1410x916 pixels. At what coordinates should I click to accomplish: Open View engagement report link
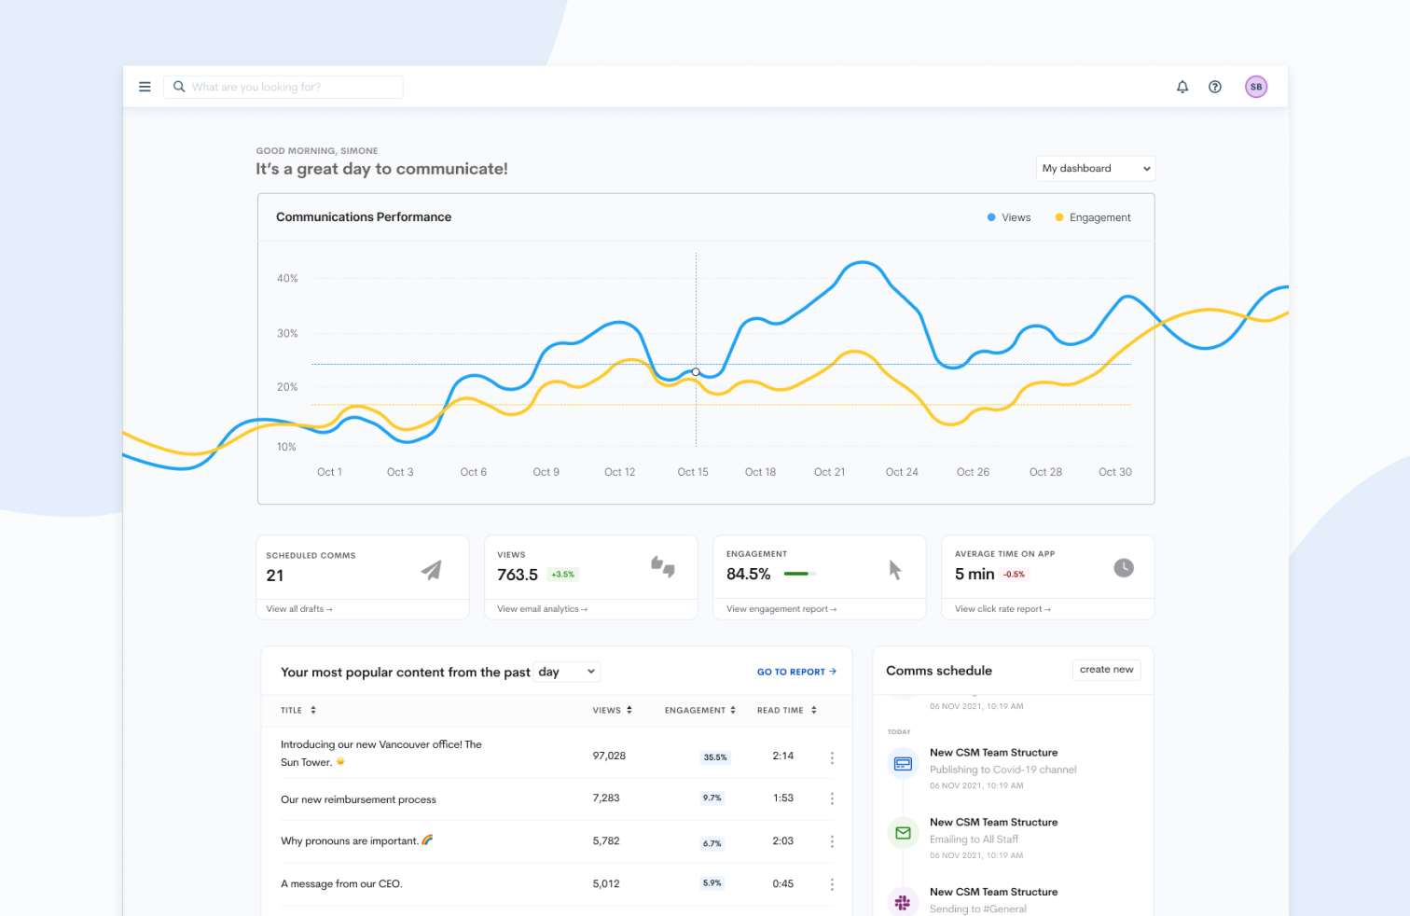[781, 609]
